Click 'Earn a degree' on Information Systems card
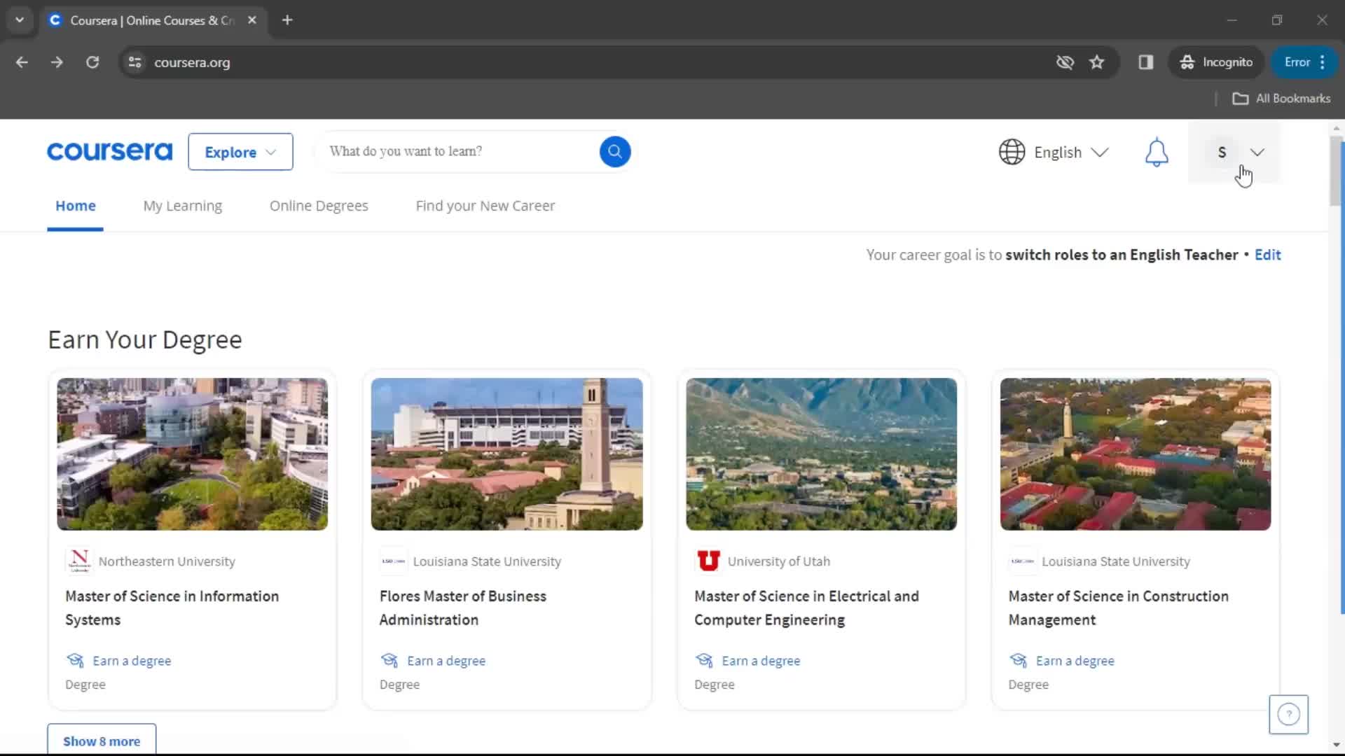The image size is (1345, 756). coord(132,661)
